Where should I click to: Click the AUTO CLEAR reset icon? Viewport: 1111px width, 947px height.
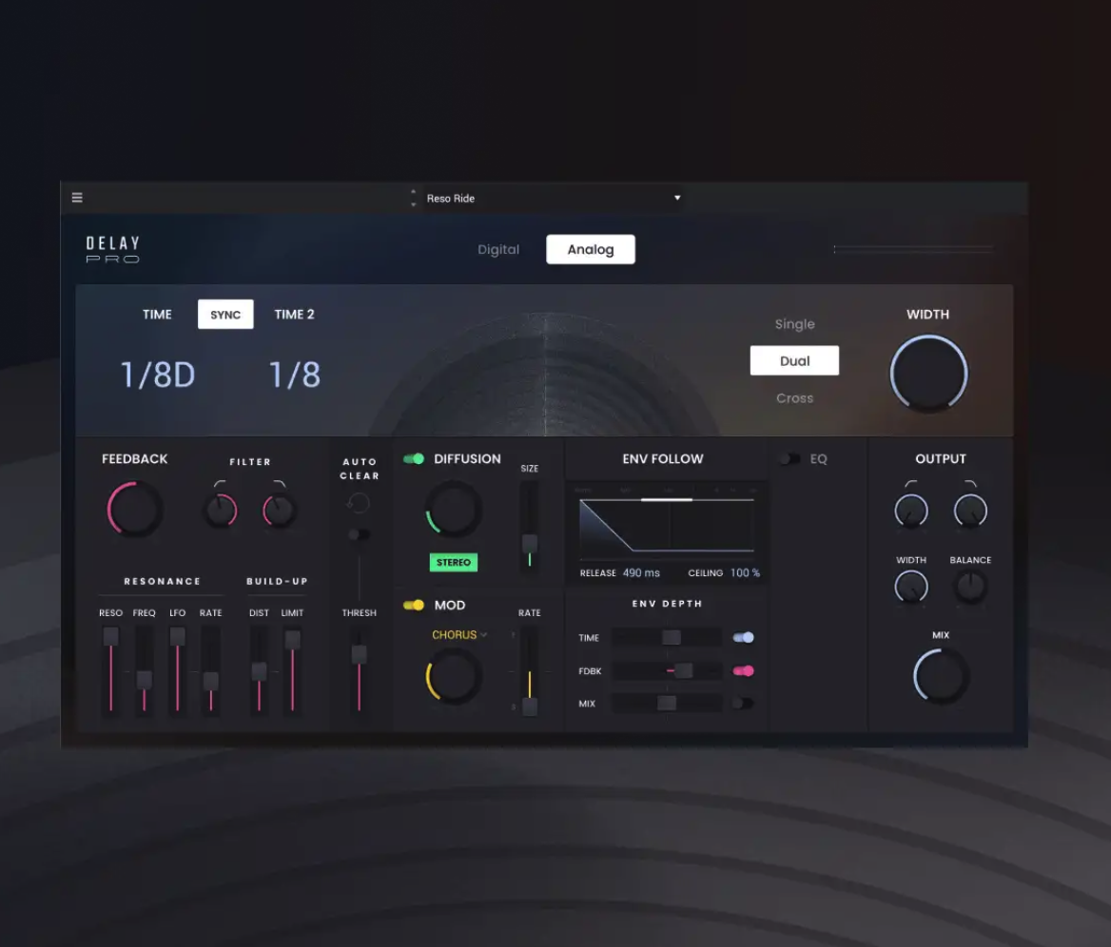click(x=359, y=503)
